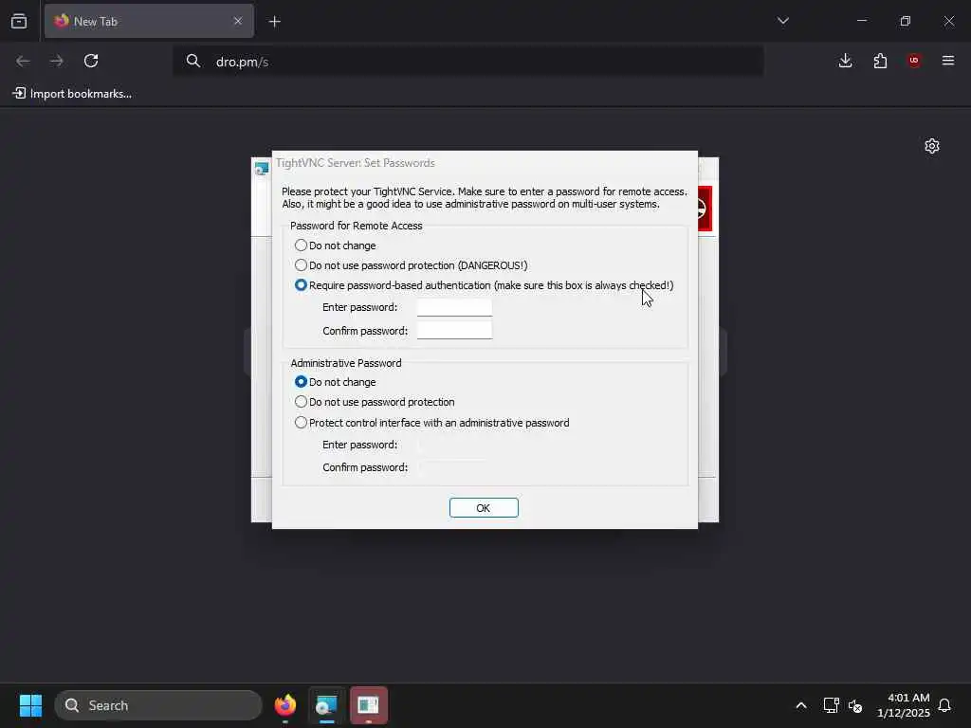Screen dimensions: 971x728
Task: Open the Extensions menu
Action: (880, 61)
